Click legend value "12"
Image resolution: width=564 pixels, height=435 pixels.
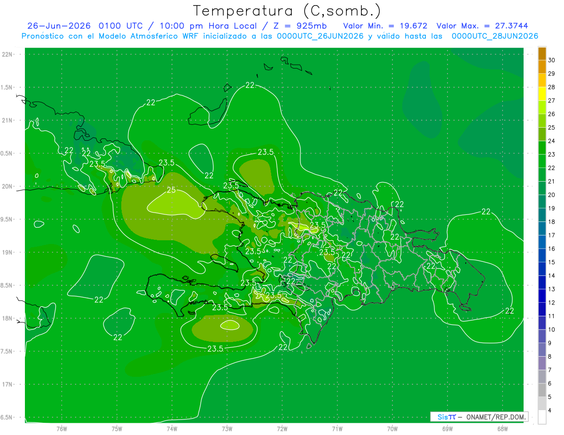552,303
